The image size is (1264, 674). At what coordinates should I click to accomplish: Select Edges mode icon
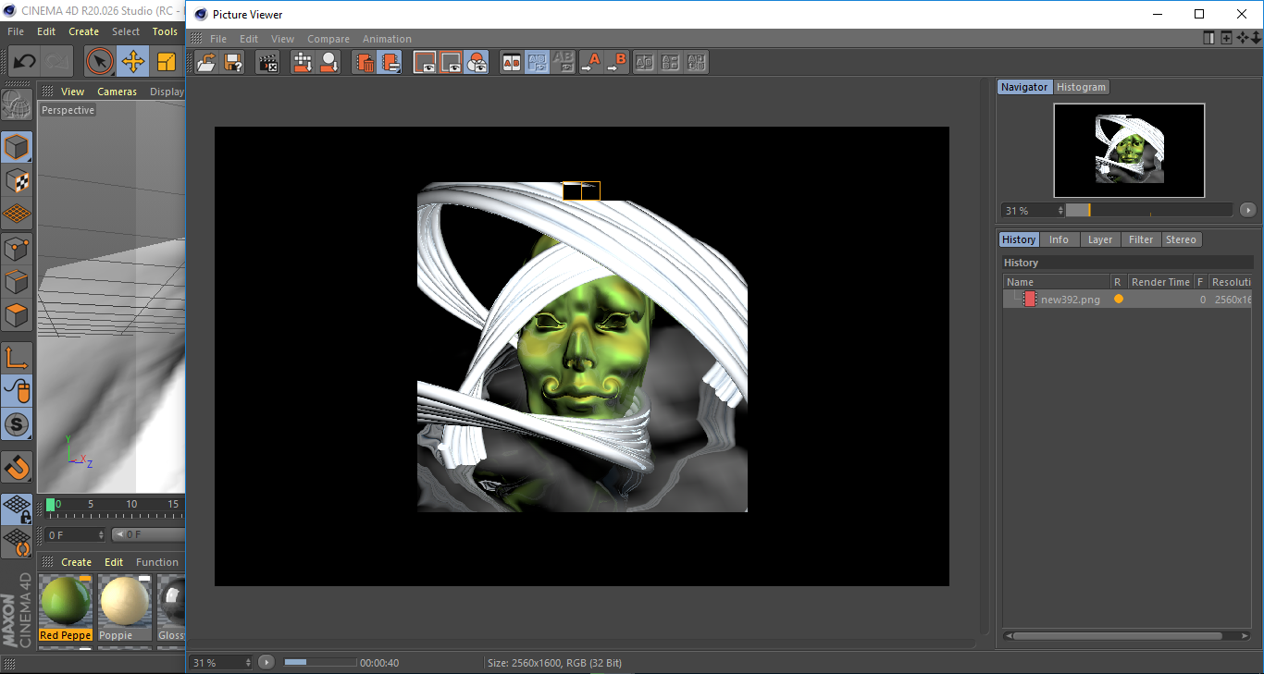pos(17,282)
